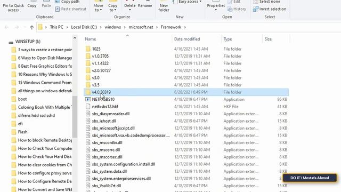Create a New folder
Screen dimensions: 341x192
(x=164, y=6)
